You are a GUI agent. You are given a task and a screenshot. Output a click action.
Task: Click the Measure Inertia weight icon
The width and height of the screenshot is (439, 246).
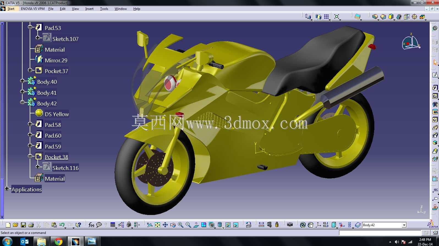(x=277, y=225)
